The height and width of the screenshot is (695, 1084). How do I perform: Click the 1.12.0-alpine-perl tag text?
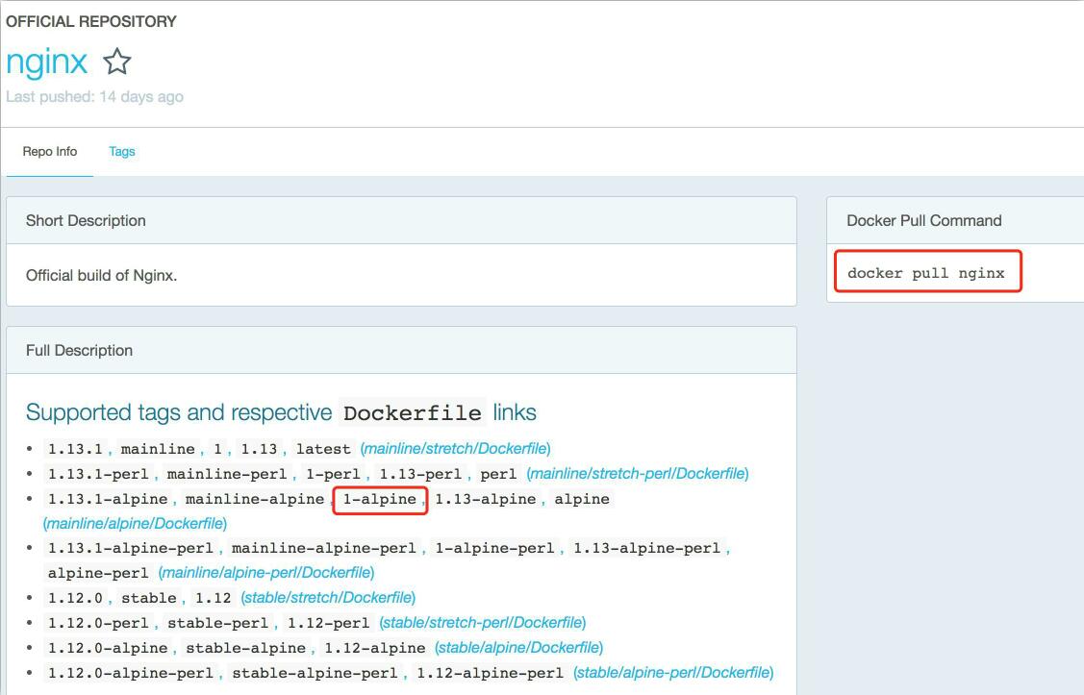coord(131,673)
